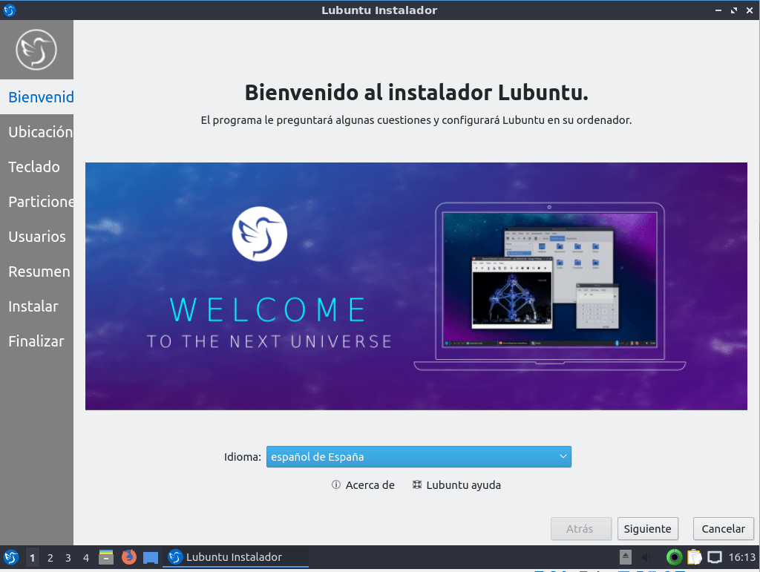Click the Lubuntu logo atop the installer sidebar
Viewport: 760px width, 572px height.
coord(36,49)
